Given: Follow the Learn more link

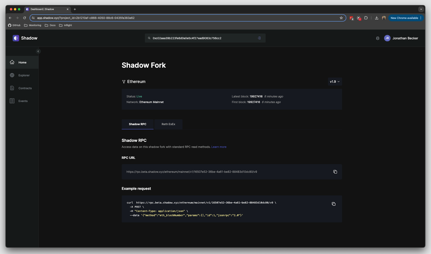Looking at the screenshot, I should [x=219, y=147].
